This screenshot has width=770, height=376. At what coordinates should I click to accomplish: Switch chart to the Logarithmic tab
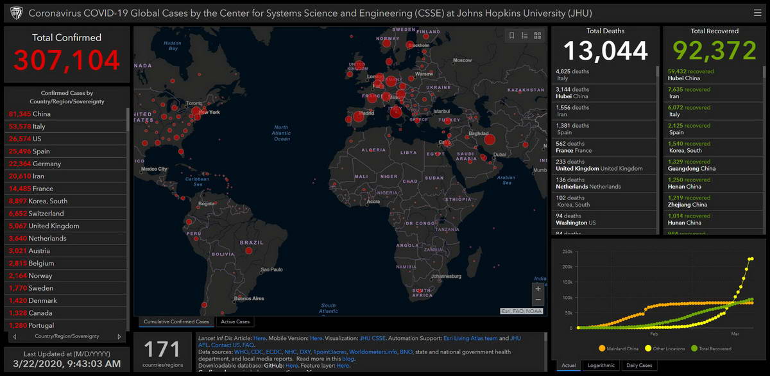click(x=601, y=366)
